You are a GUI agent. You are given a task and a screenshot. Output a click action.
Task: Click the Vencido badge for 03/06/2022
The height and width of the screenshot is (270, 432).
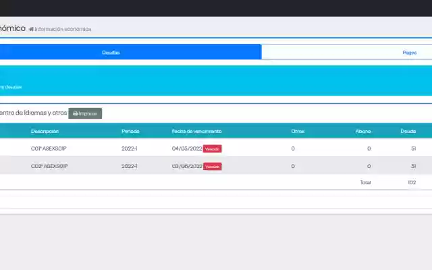(212, 167)
